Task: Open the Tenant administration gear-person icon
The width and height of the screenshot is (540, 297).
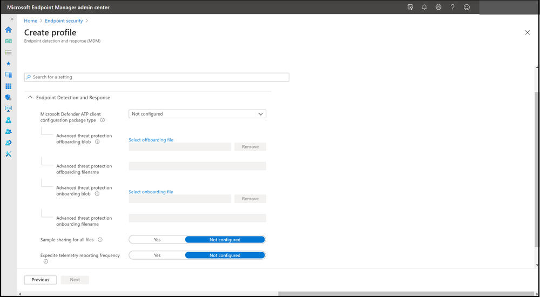Action: pos(9,143)
